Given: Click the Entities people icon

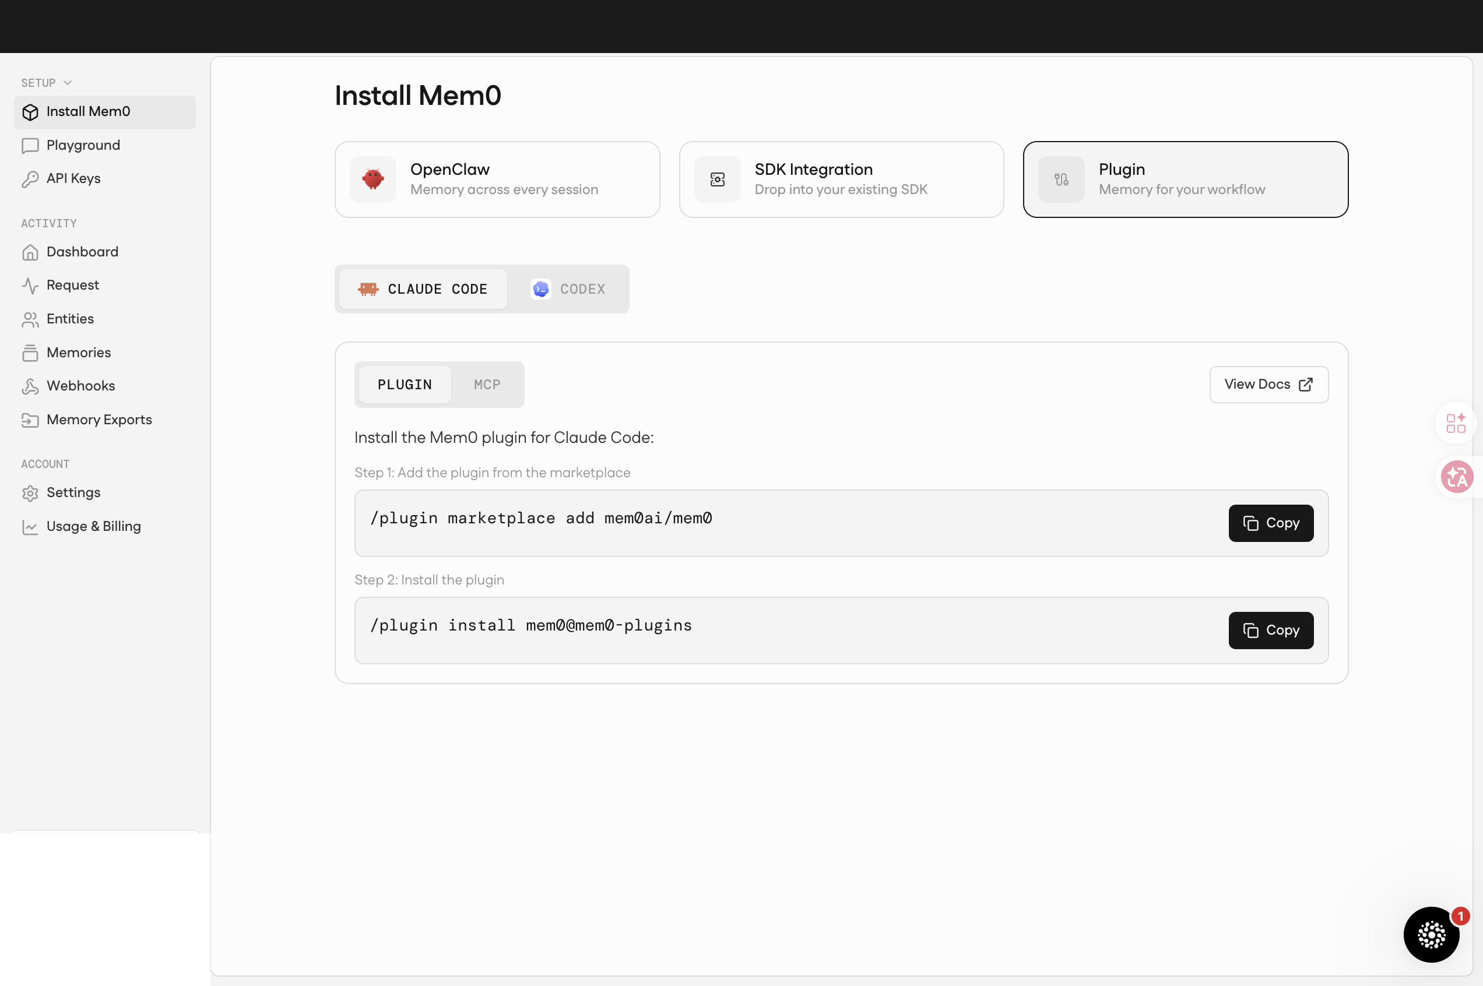Looking at the screenshot, I should 30,319.
